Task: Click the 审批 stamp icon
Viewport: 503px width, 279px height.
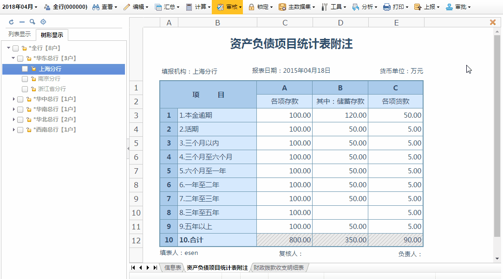Action: (449, 7)
